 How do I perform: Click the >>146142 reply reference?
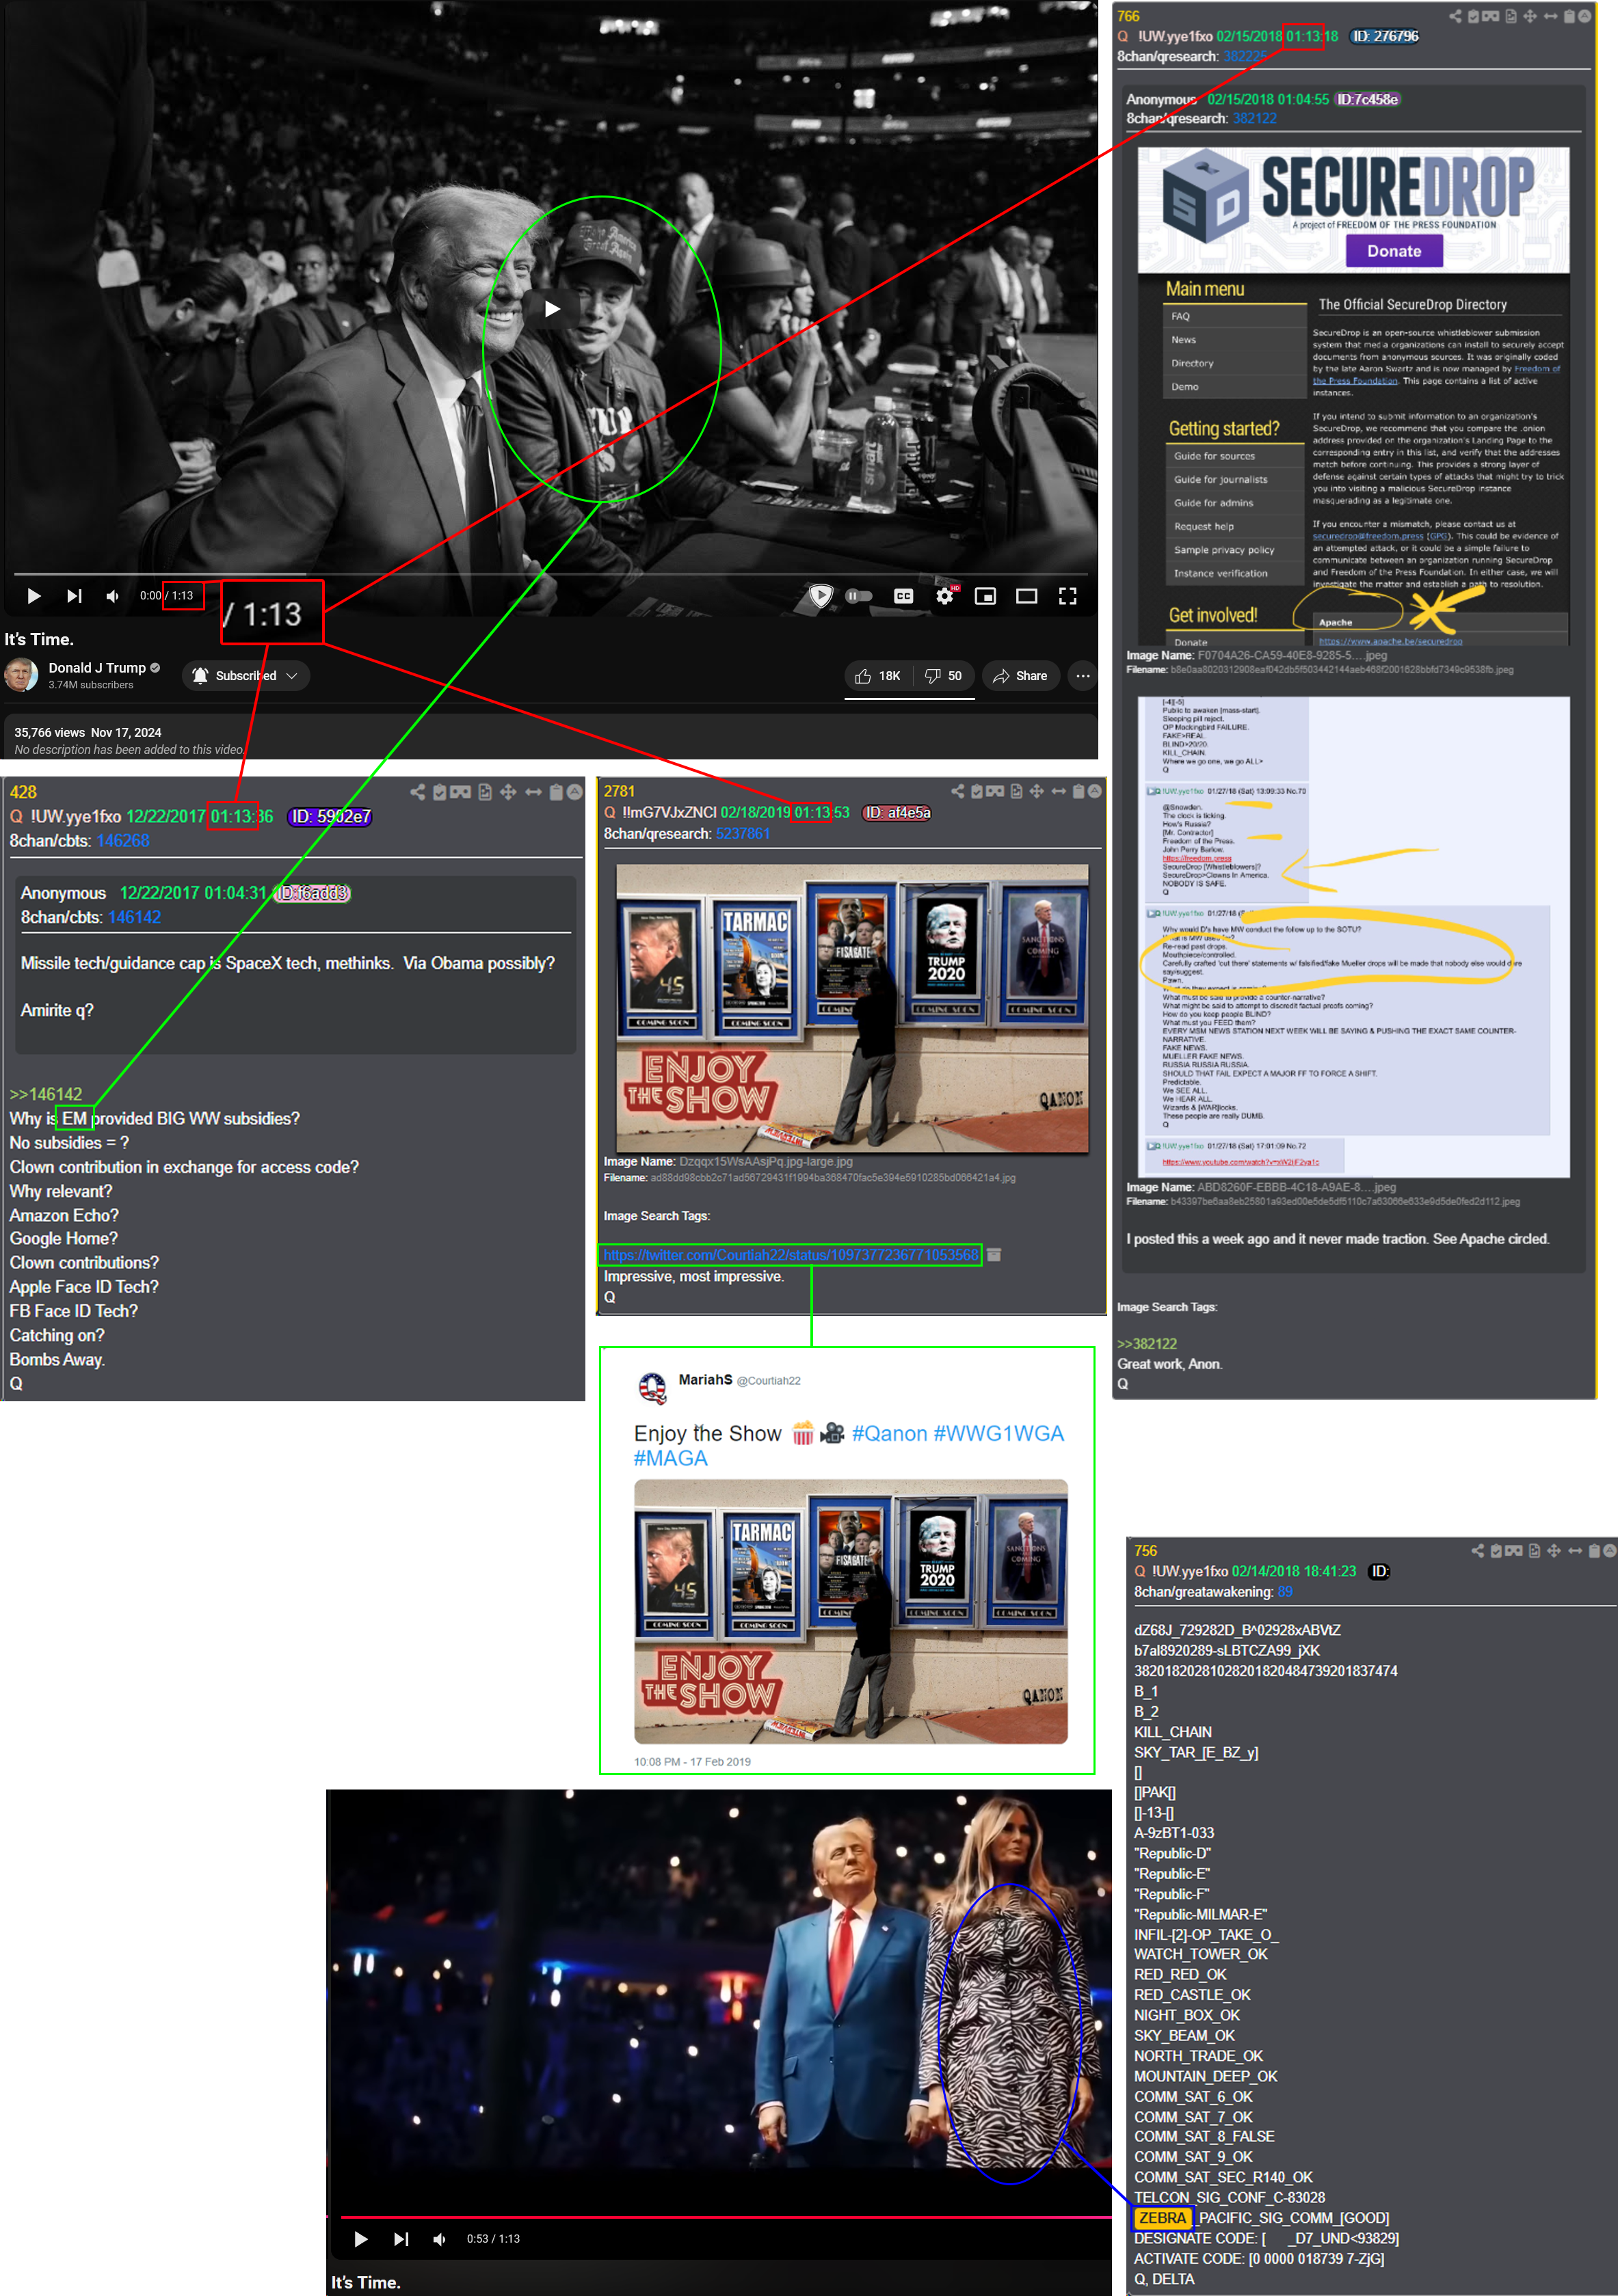click(46, 1094)
